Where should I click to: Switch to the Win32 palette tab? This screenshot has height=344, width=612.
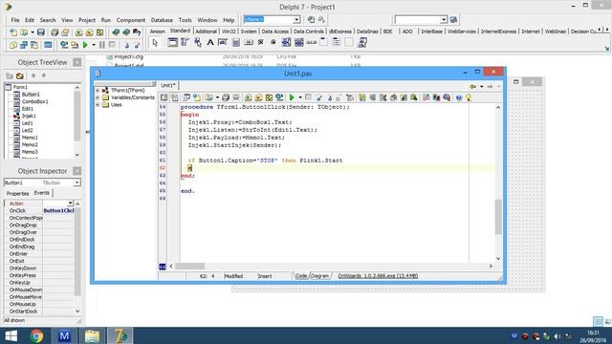point(229,32)
